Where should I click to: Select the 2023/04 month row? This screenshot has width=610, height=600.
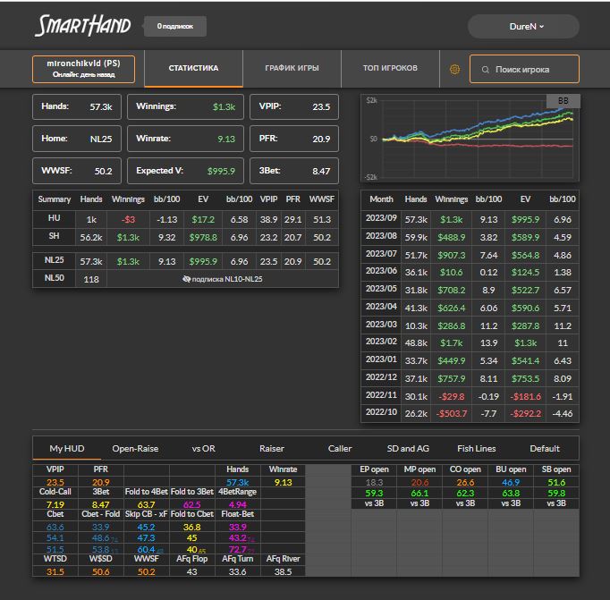(x=470, y=308)
